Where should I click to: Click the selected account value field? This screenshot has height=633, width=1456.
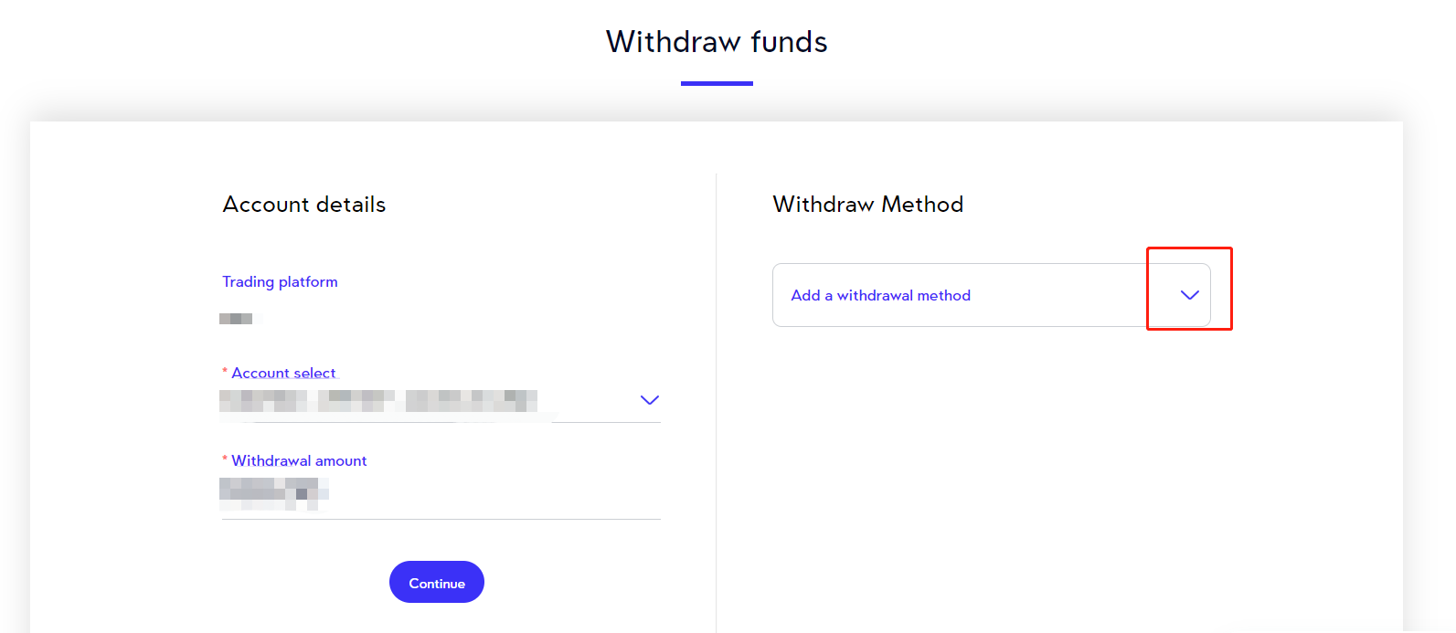tap(378, 401)
